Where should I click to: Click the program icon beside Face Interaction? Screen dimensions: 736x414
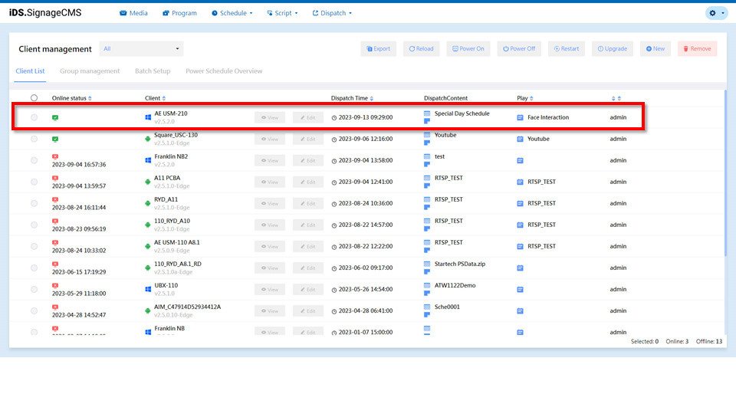coord(521,117)
